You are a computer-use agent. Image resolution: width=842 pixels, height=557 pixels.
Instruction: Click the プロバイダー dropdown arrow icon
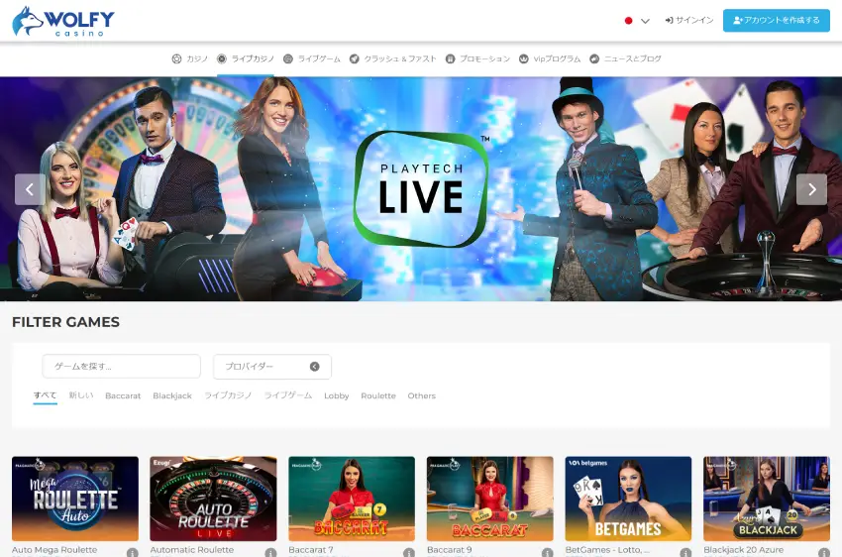click(x=315, y=367)
